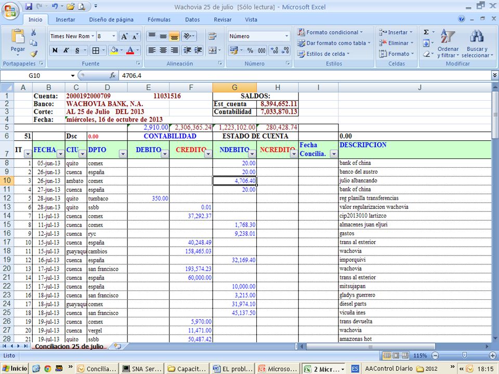The image size is (499, 374).
Task: Click the Pegar paste icon
Action: pyautogui.click(x=18, y=36)
